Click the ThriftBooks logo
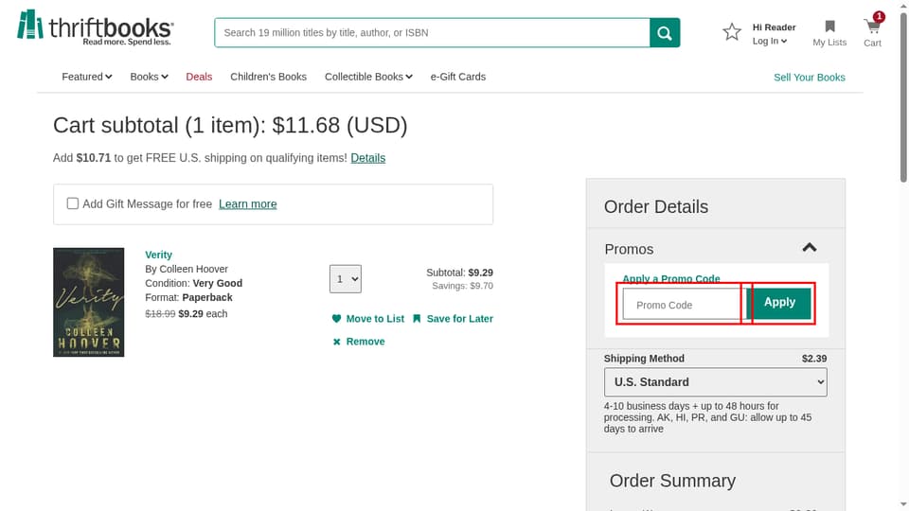This screenshot has width=909, height=511. pyautogui.click(x=96, y=27)
